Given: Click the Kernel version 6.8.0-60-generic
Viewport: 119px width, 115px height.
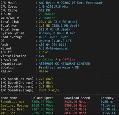Looking at the screenshot, I should coord(53,48).
